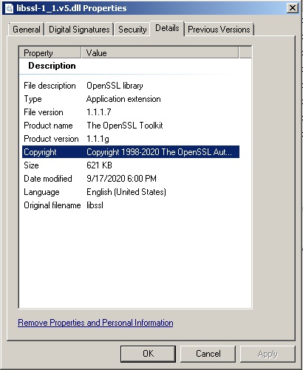
Task: Select the Product name property label
Action: pos(48,126)
